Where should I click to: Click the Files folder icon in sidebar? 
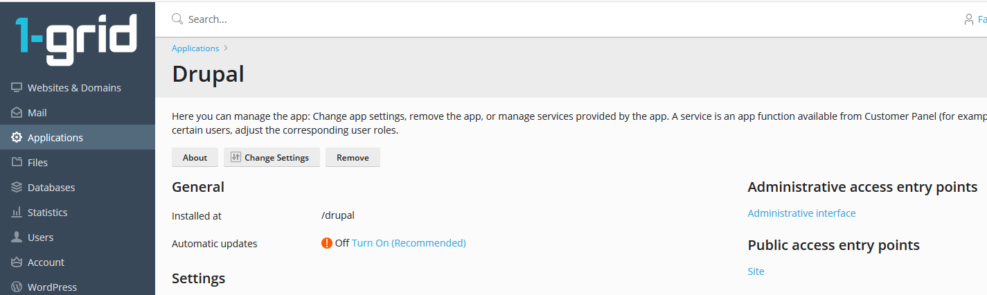click(x=17, y=163)
